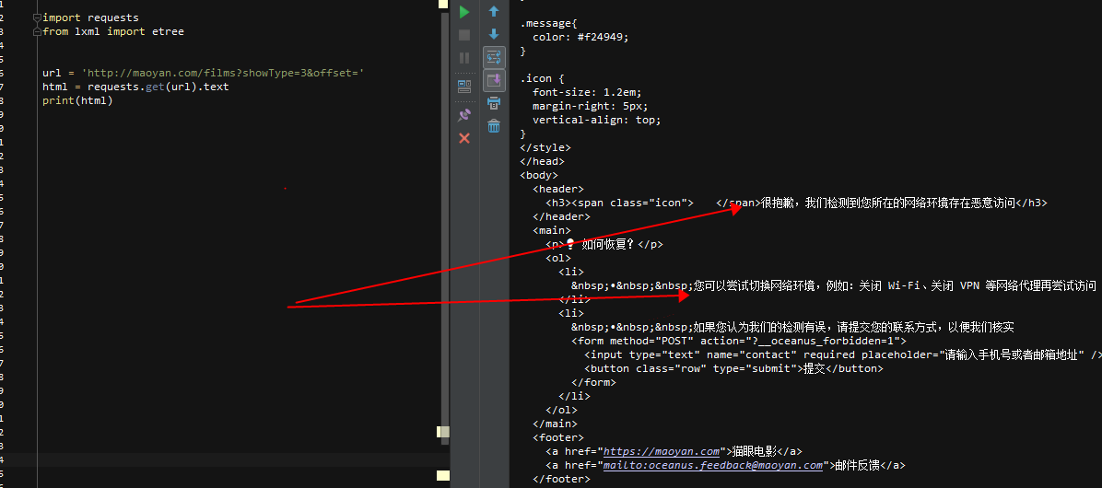Click the Print console output icon
The width and height of the screenshot is (1102, 488).
(494, 103)
